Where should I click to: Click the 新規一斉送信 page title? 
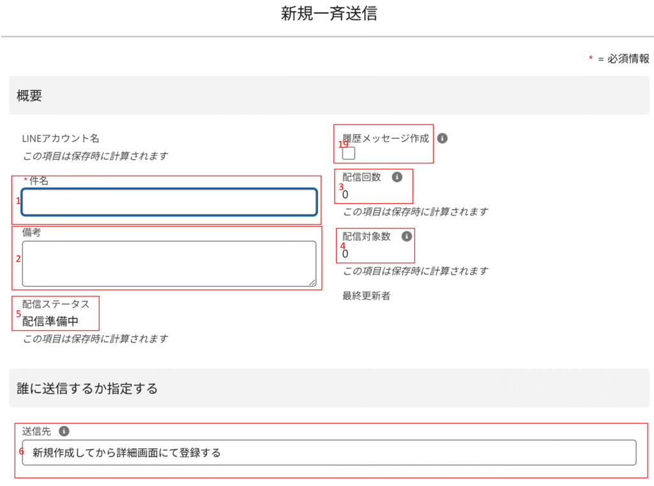click(329, 14)
